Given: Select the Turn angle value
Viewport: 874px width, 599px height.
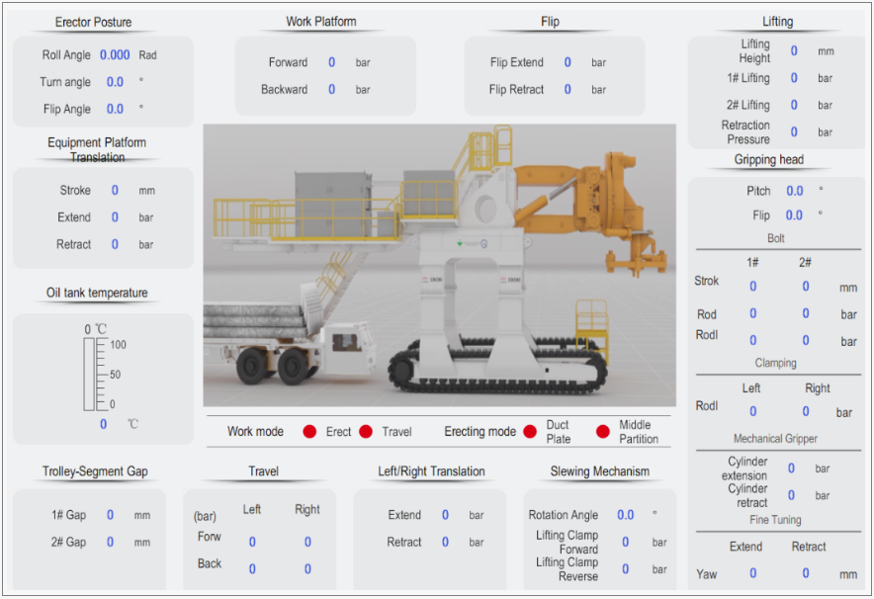Looking at the screenshot, I should (x=115, y=82).
